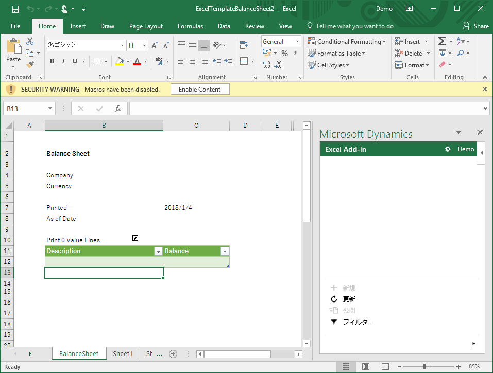Screen dimensions: 493x373
Task: Apply italic formatting
Action: tap(63, 61)
